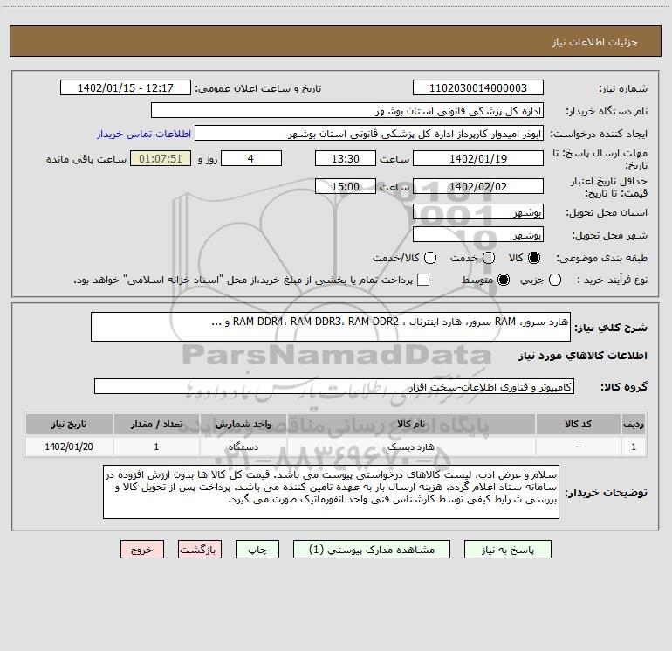Click the response deadline date 1402/01/19
This screenshot has width=672, height=651.
click(478, 158)
